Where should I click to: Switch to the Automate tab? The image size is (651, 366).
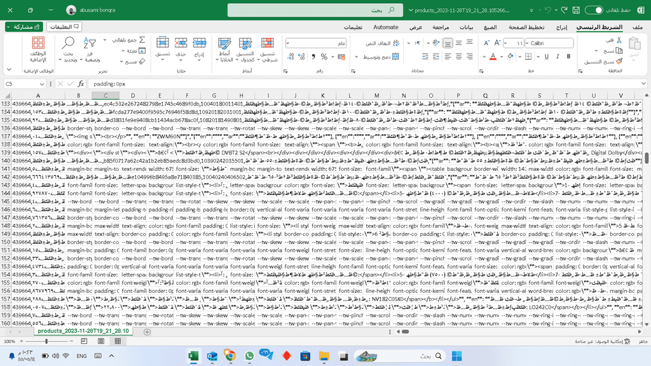[386, 27]
